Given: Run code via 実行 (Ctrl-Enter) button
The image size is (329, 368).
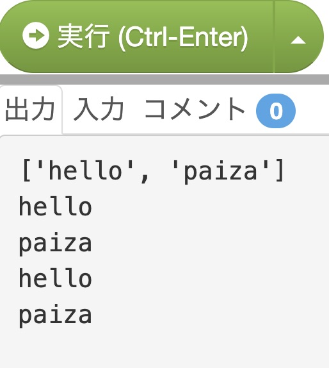Looking at the screenshot, I should click(x=136, y=37).
